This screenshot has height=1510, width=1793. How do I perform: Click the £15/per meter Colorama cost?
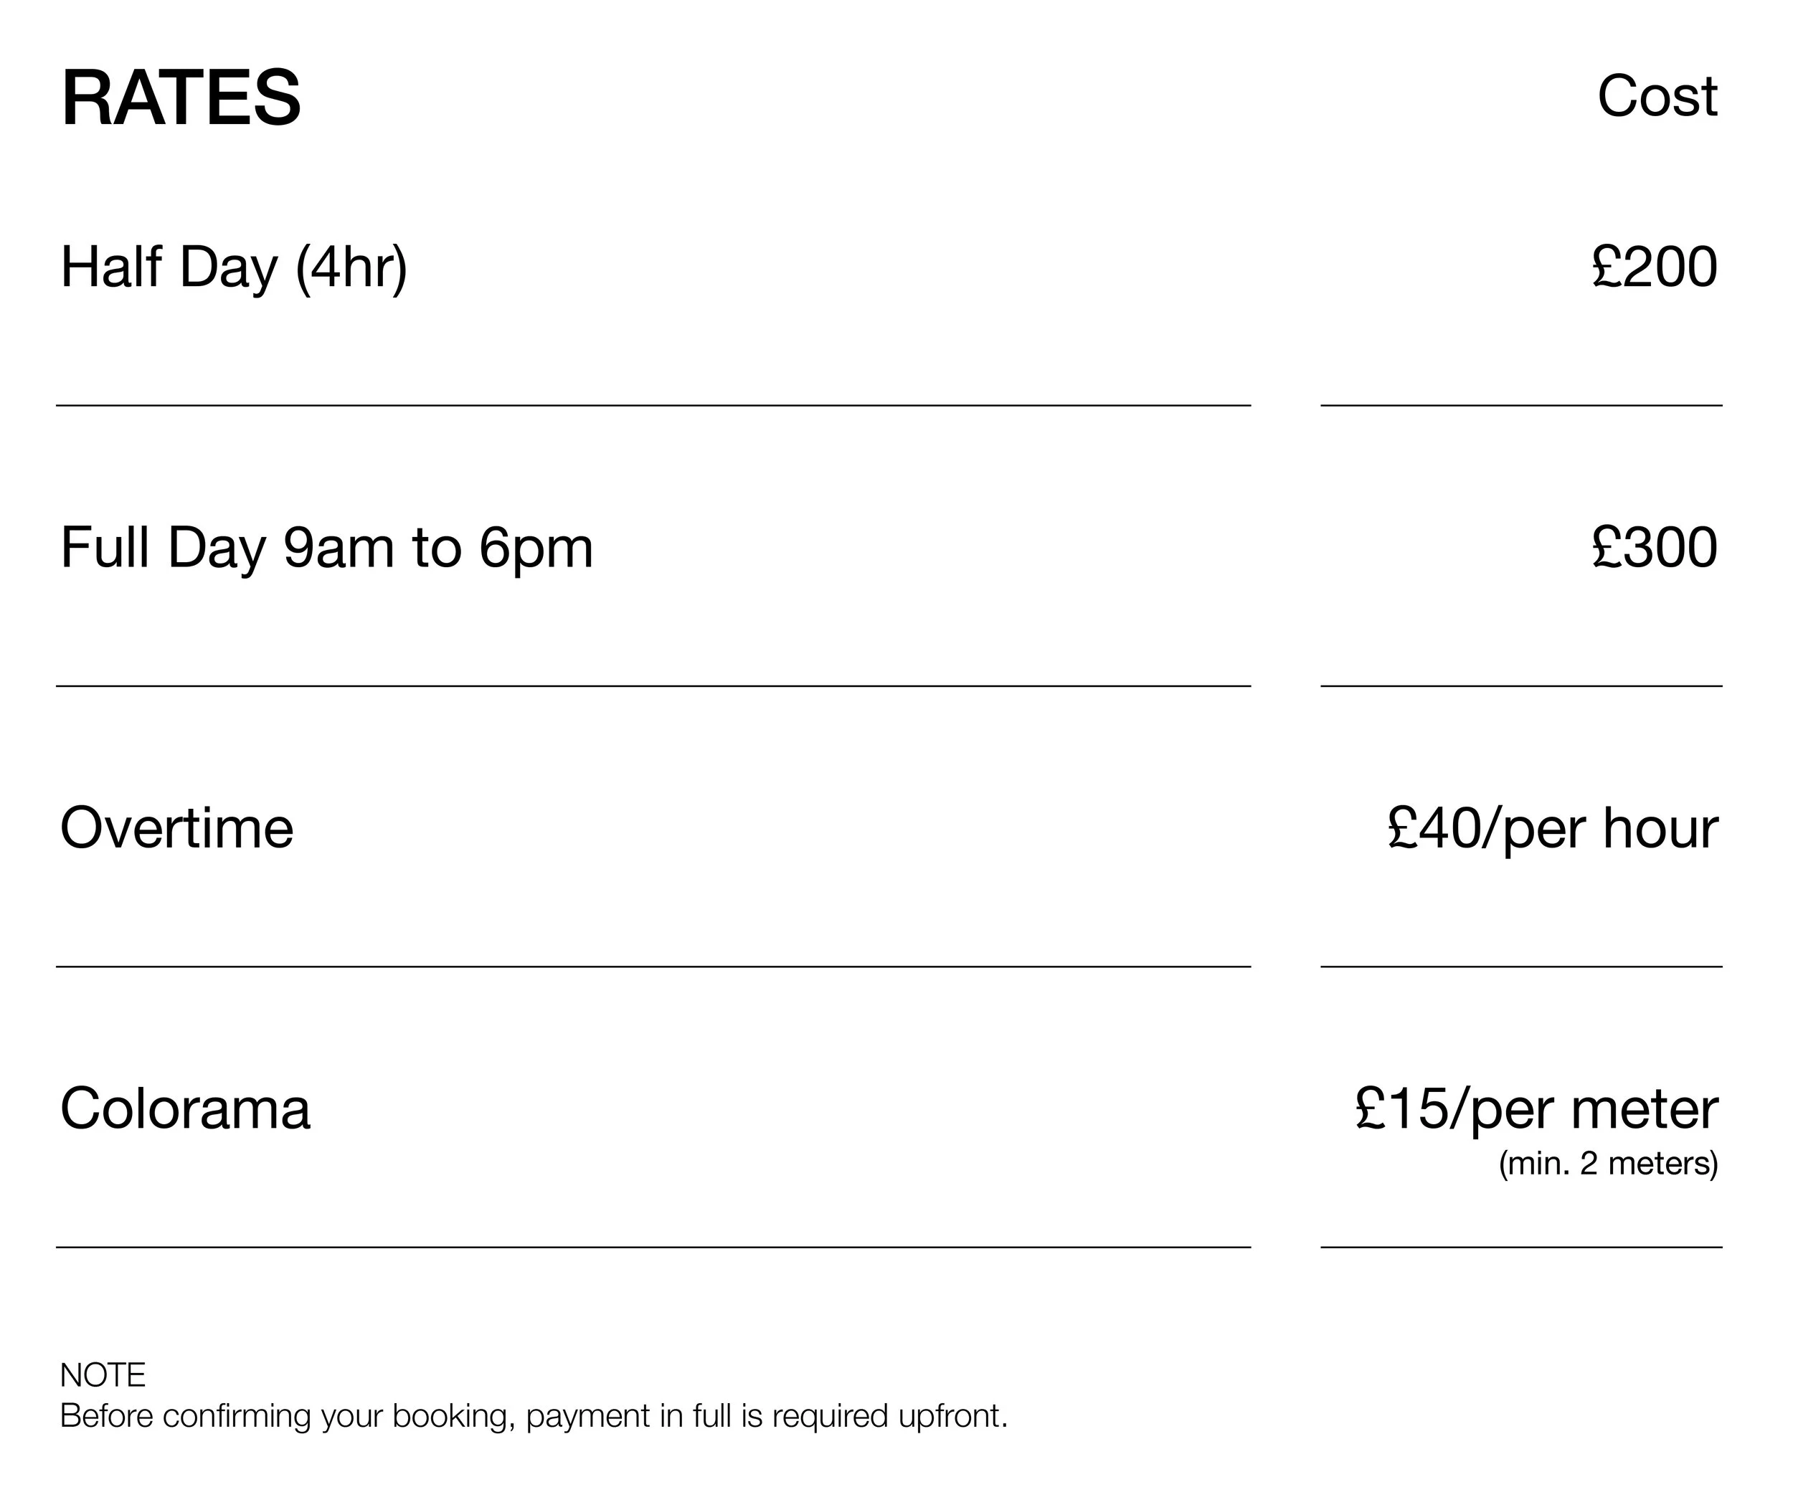click(1537, 1108)
